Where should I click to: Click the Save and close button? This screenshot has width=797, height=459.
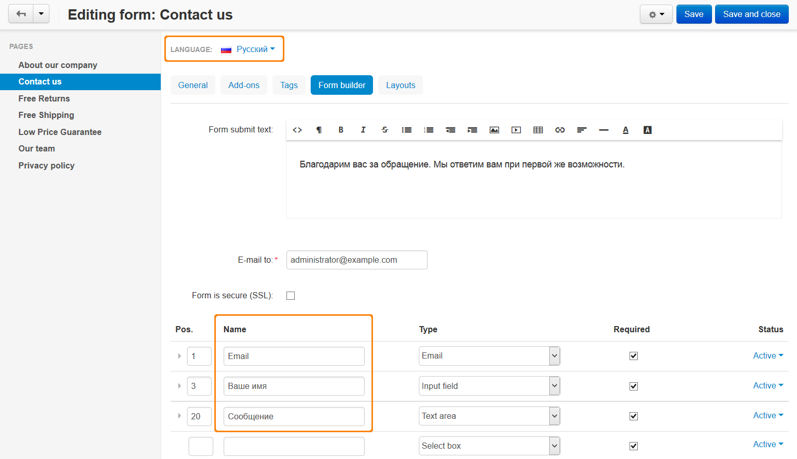[752, 14]
